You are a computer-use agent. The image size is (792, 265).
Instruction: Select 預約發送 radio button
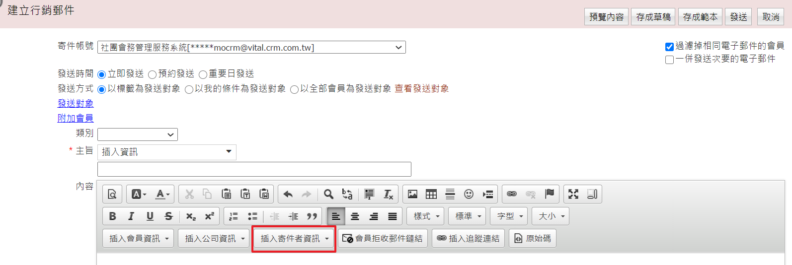coord(153,74)
